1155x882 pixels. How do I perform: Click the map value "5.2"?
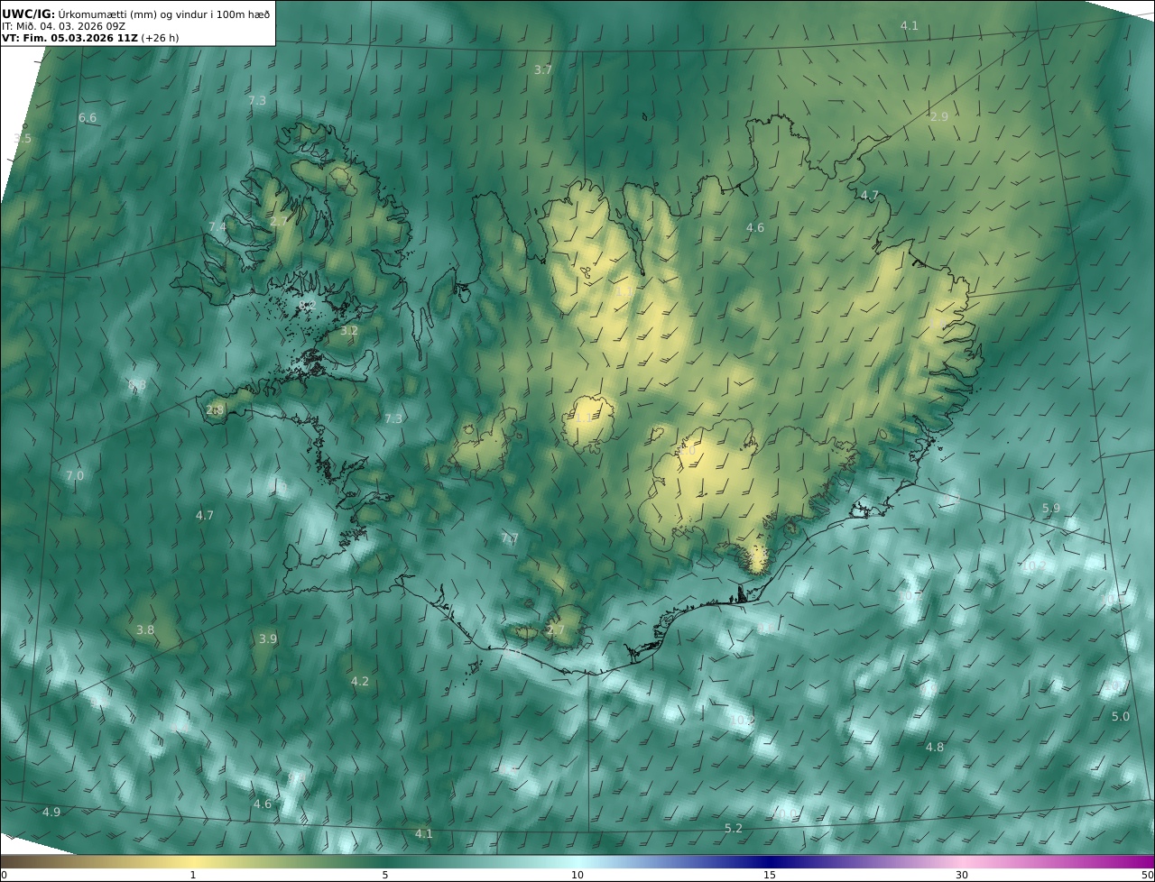tap(734, 828)
